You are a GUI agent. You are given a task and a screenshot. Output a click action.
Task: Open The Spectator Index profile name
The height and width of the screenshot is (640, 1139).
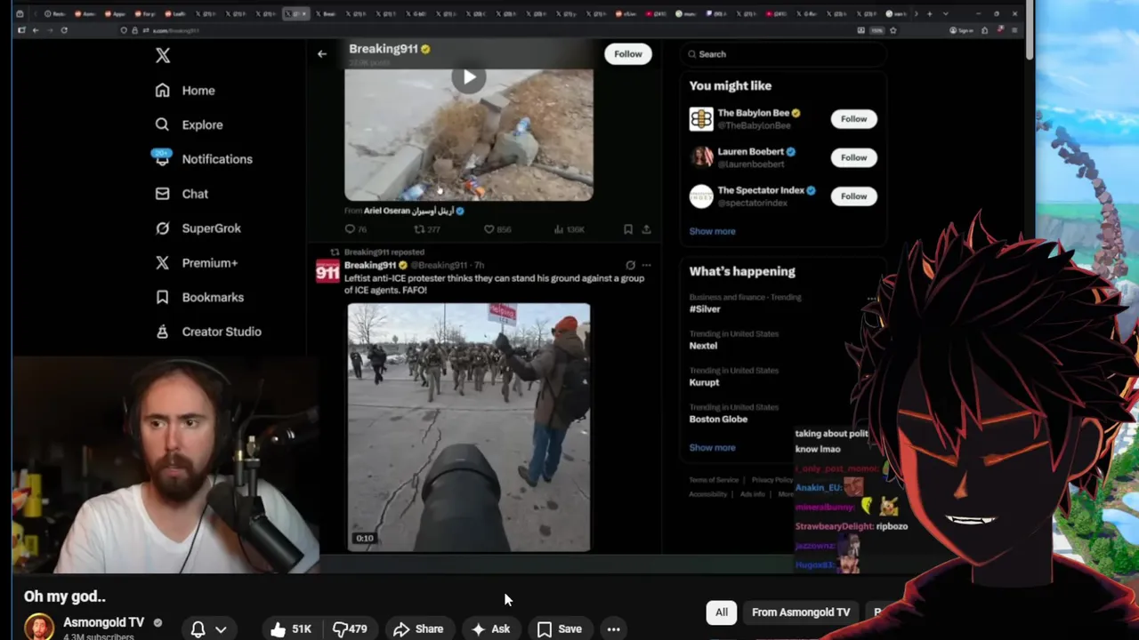[x=761, y=190]
